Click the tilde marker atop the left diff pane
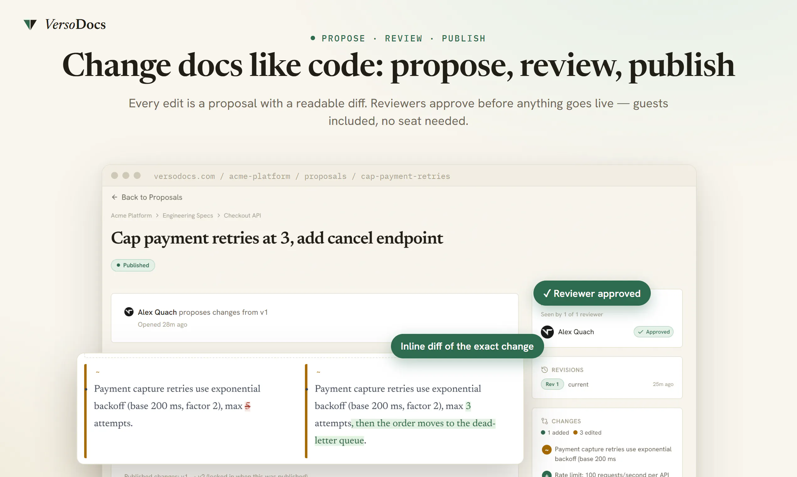Viewport: 797px width, 477px height. [x=98, y=372]
